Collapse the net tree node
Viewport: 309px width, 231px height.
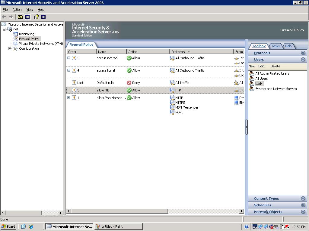4,29
